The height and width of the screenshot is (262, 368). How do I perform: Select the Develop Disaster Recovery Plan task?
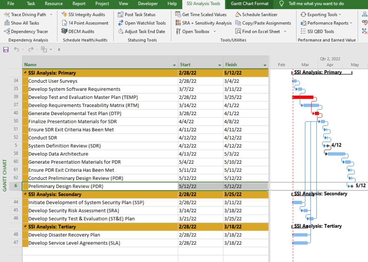point(64,235)
